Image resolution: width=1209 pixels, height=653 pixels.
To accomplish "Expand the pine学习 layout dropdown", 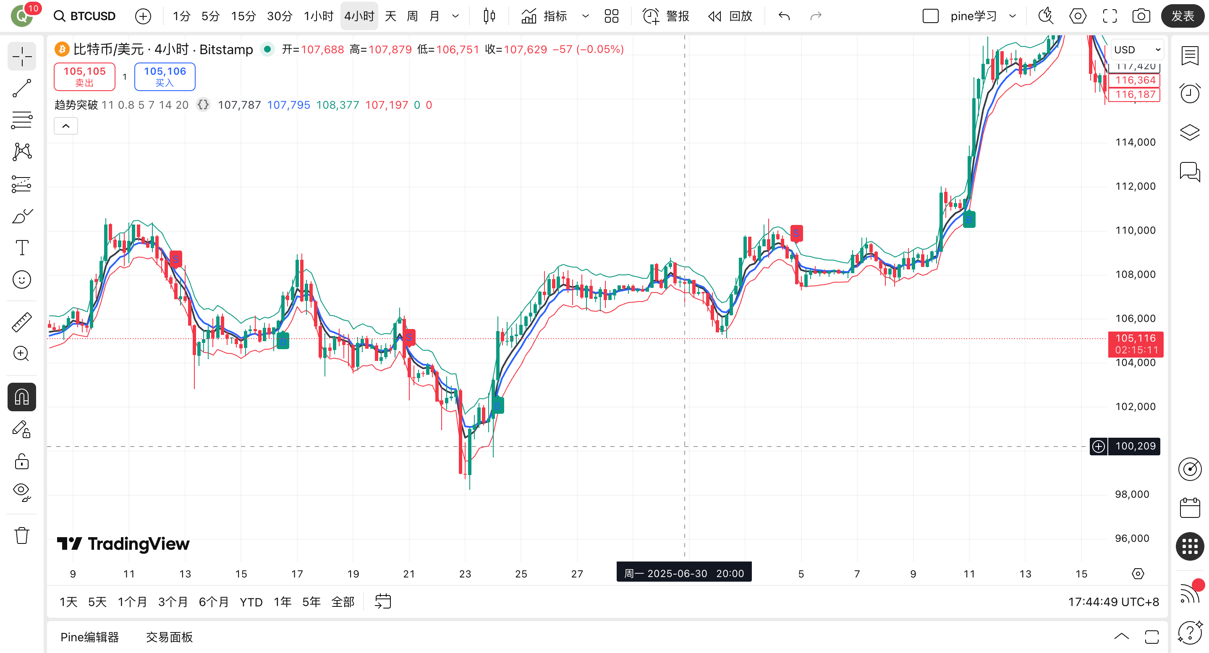I will (1013, 16).
